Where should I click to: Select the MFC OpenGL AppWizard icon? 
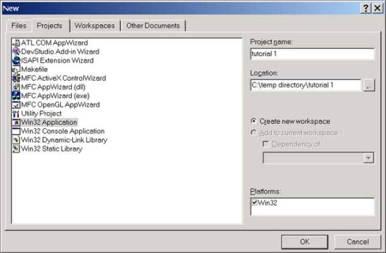point(16,104)
